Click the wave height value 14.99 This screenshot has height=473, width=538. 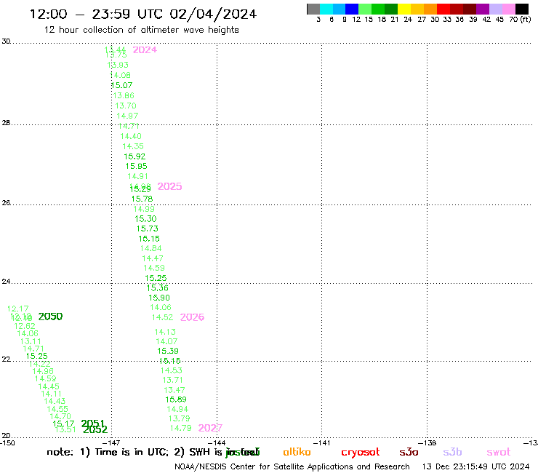point(144,209)
